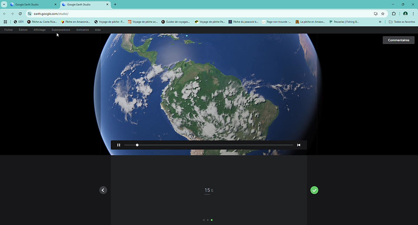The image size is (418, 225).
Task: Close the first Google Earth Studio tab
Action: tap(55, 4)
